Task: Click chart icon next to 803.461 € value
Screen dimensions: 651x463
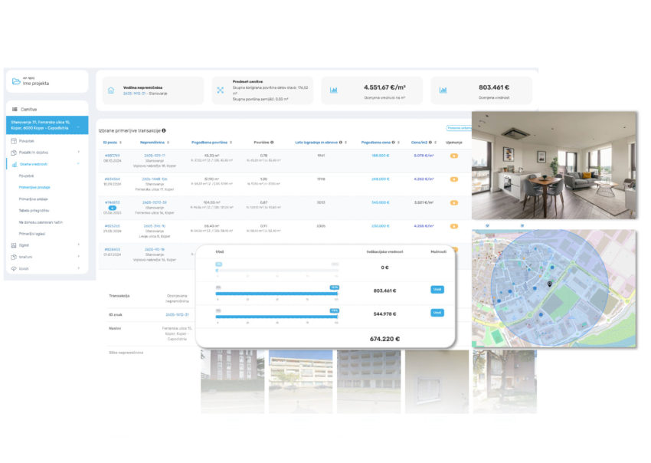Action: coord(443,90)
